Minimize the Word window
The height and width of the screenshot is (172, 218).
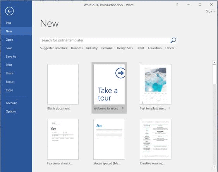[x=189, y=5]
